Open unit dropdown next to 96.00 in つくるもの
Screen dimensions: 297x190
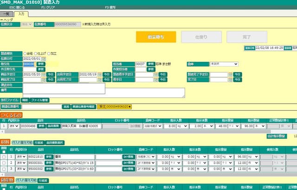[260, 126]
